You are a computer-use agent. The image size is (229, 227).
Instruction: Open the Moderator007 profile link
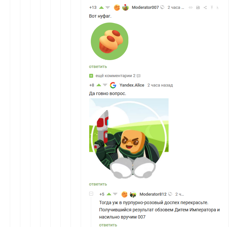[x=145, y=8]
